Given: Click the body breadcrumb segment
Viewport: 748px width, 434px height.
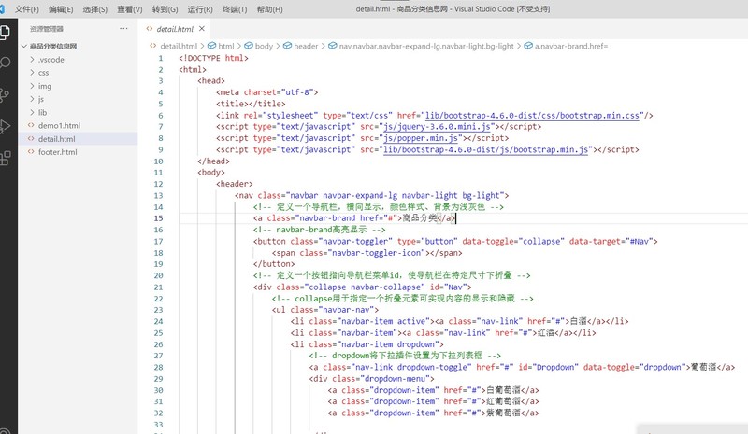Looking at the screenshot, I should click(x=264, y=46).
